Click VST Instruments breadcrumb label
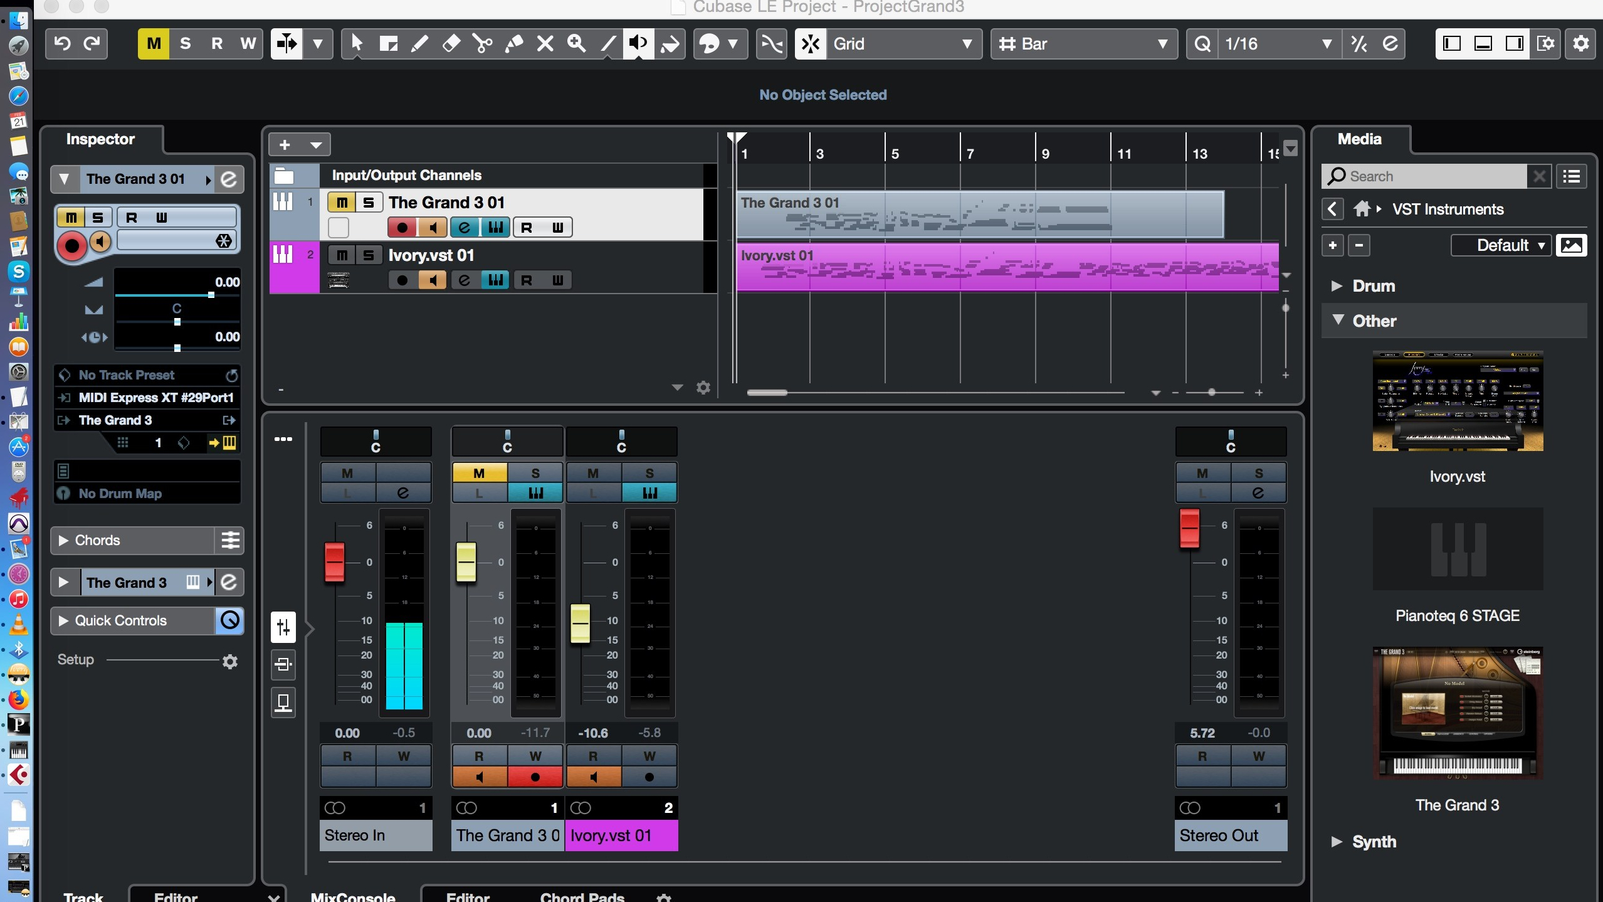This screenshot has width=1603, height=902. point(1448,209)
